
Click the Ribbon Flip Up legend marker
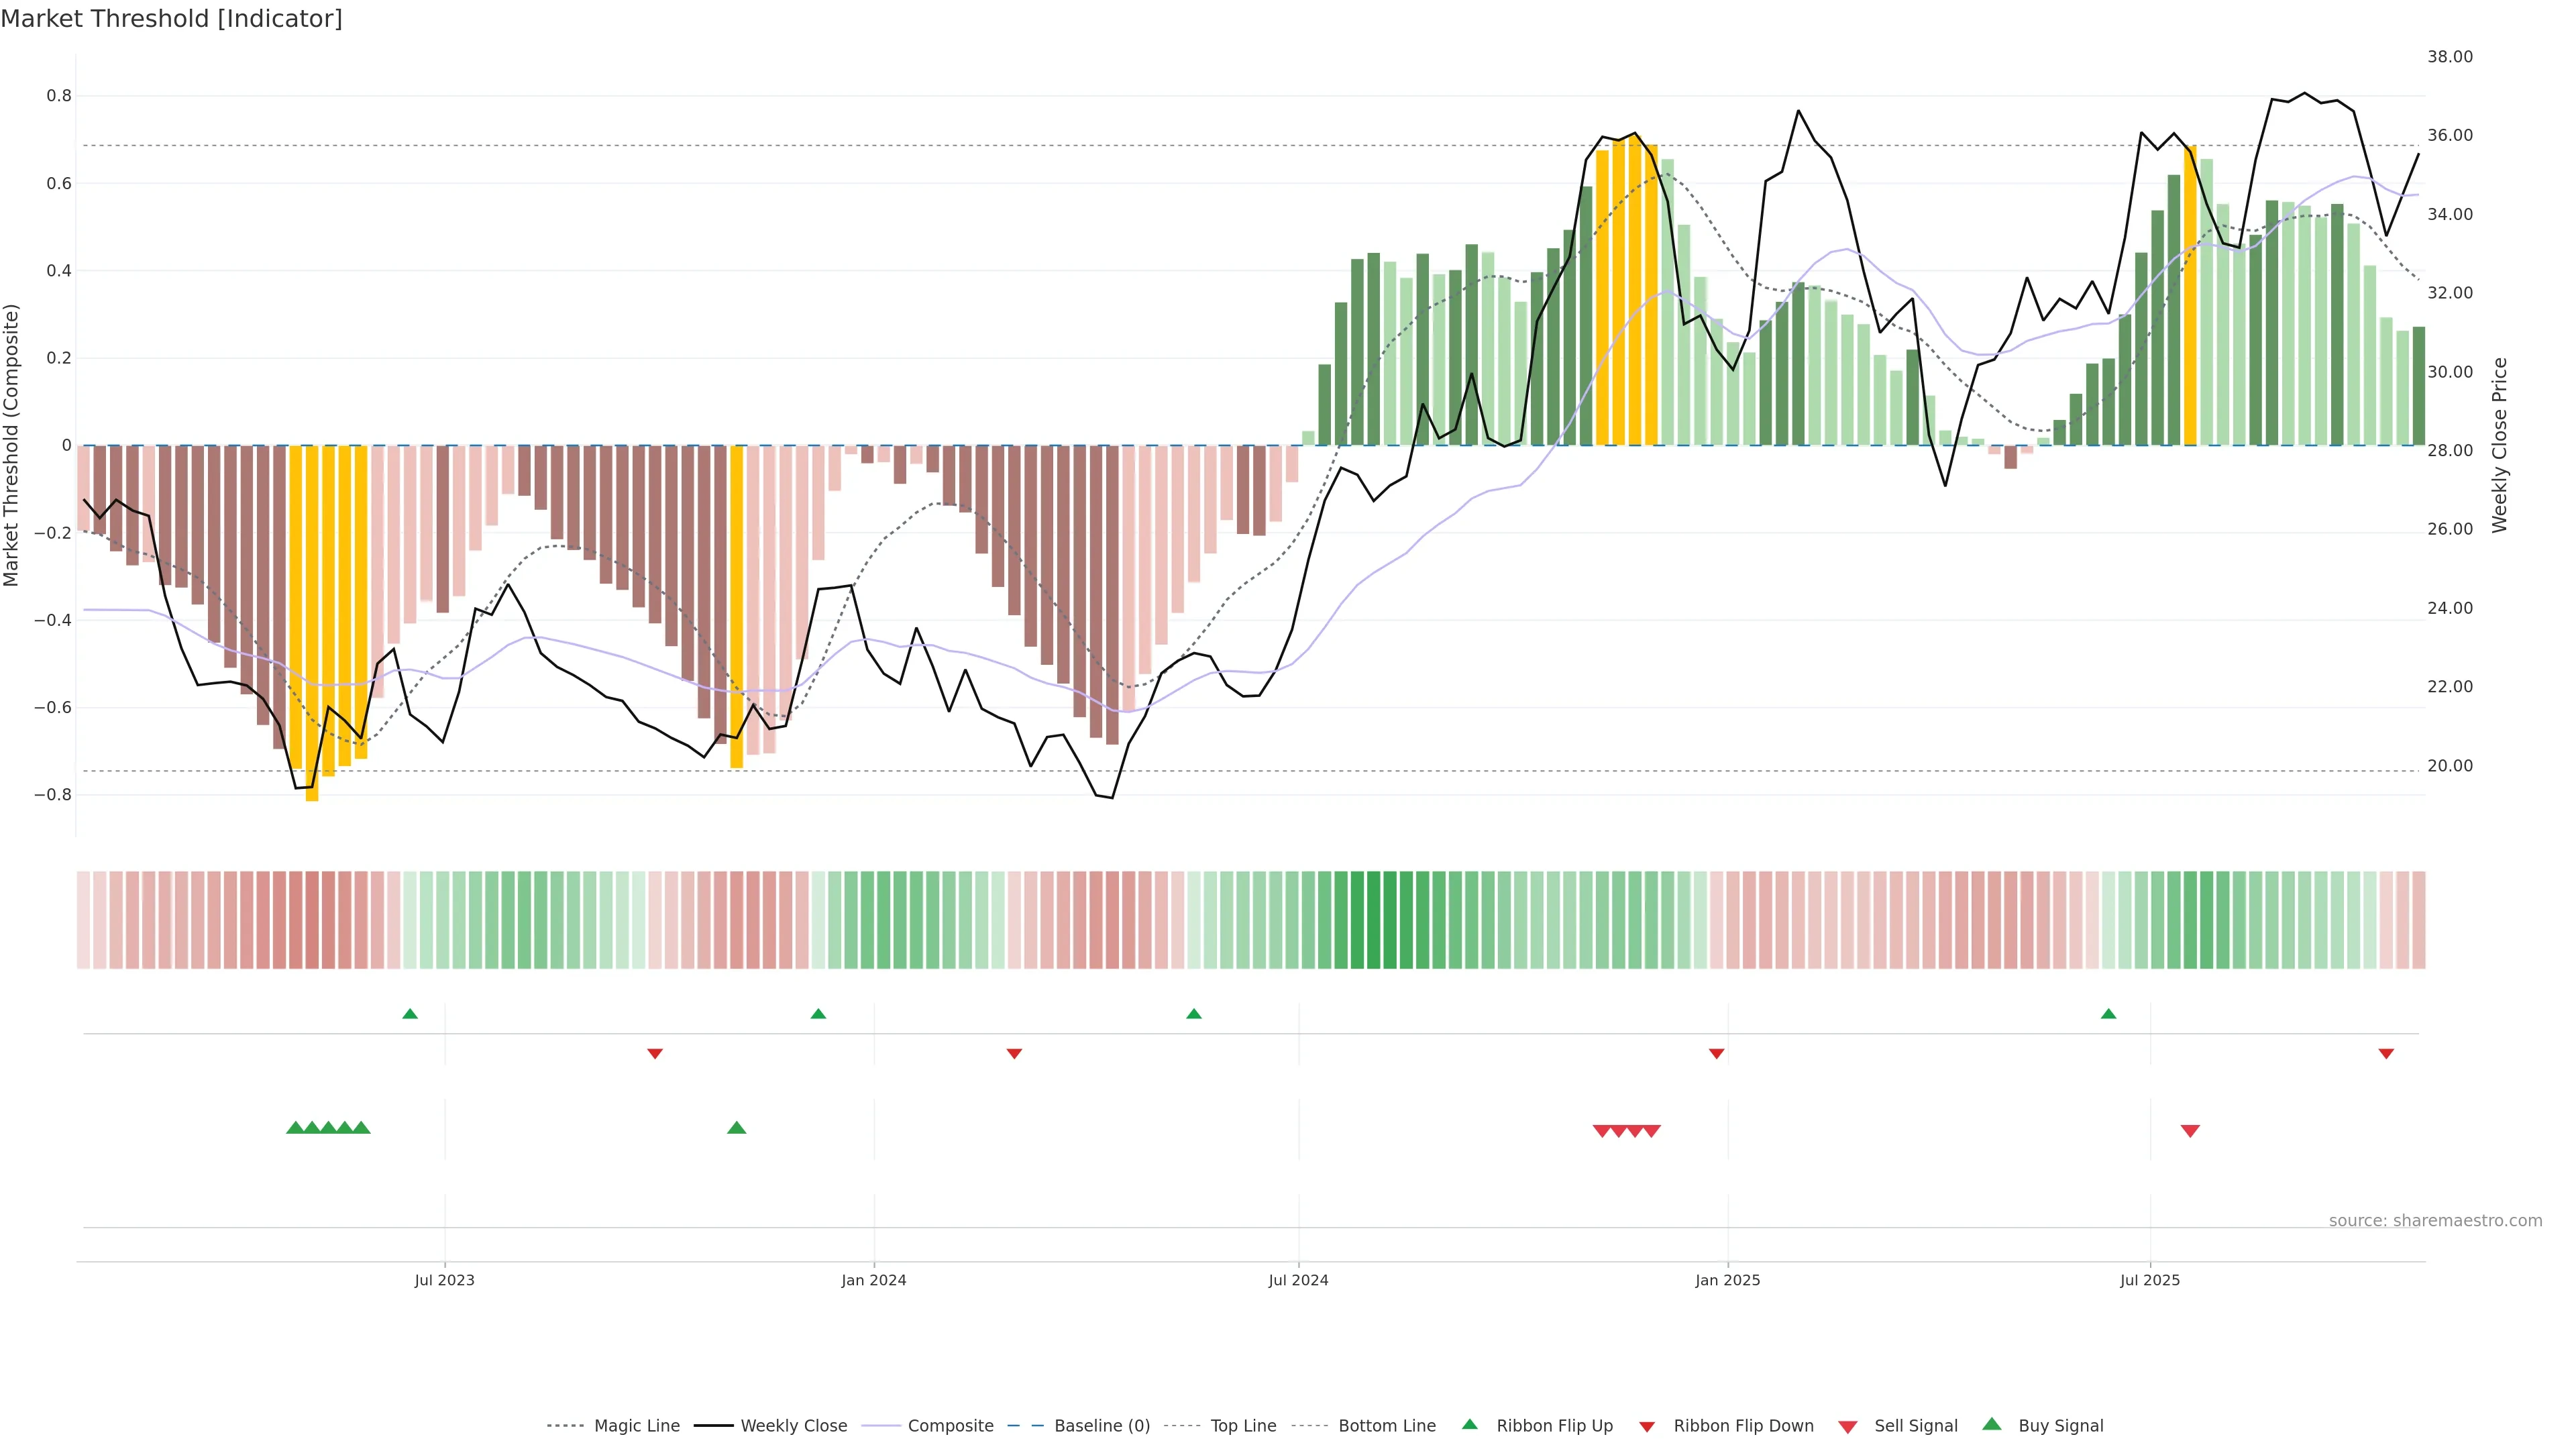coord(1469,1424)
